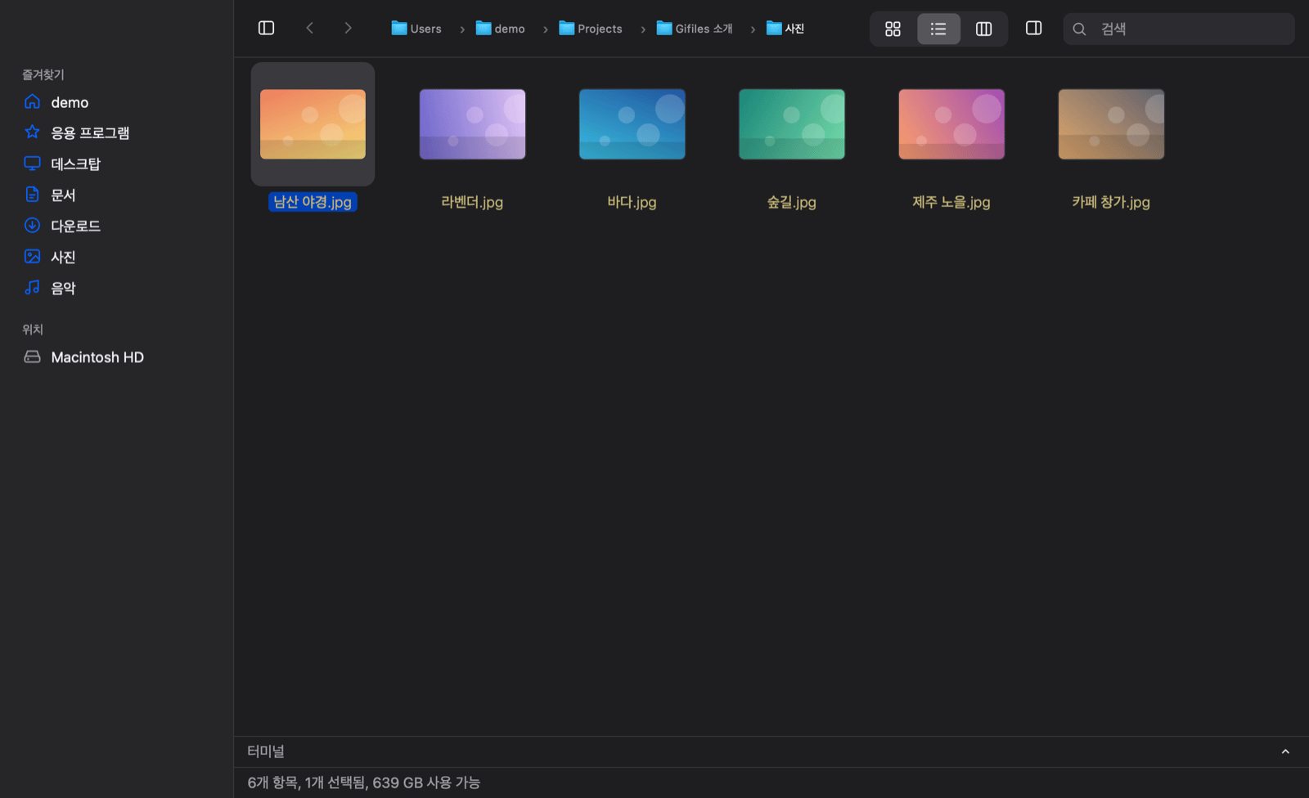The image size is (1309, 798).
Task: Select 바다.jpg thumbnail
Action: click(x=632, y=124)
